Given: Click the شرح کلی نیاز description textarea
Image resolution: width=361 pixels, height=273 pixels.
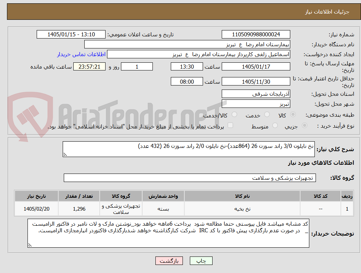Looking at the screenshot, I should (x=188, y=149).
